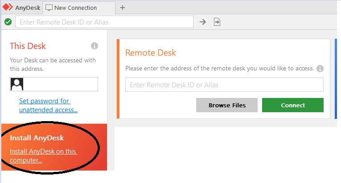Click the Install AnyDesk panel title

(x=37, y=138)
